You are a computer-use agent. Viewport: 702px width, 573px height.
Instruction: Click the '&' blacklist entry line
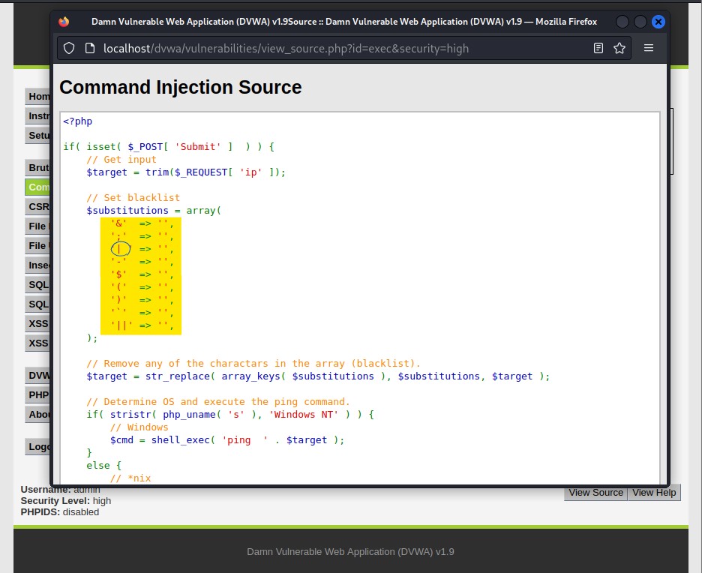click(142, 223)
